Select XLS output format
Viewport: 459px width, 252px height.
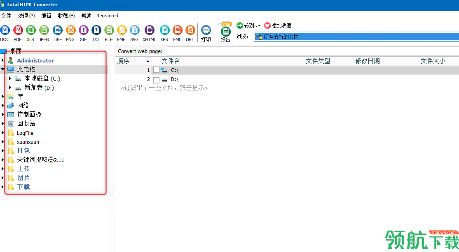point(31,30)
